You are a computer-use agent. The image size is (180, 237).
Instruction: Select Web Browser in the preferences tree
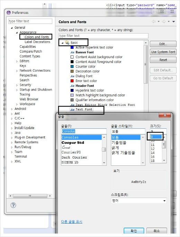point(29,99)
